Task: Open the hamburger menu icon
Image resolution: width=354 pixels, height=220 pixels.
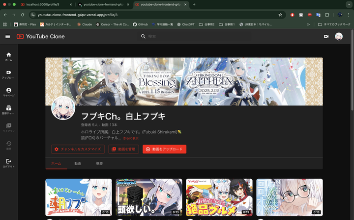Action: pyautogui.click(x=8, y=36)
